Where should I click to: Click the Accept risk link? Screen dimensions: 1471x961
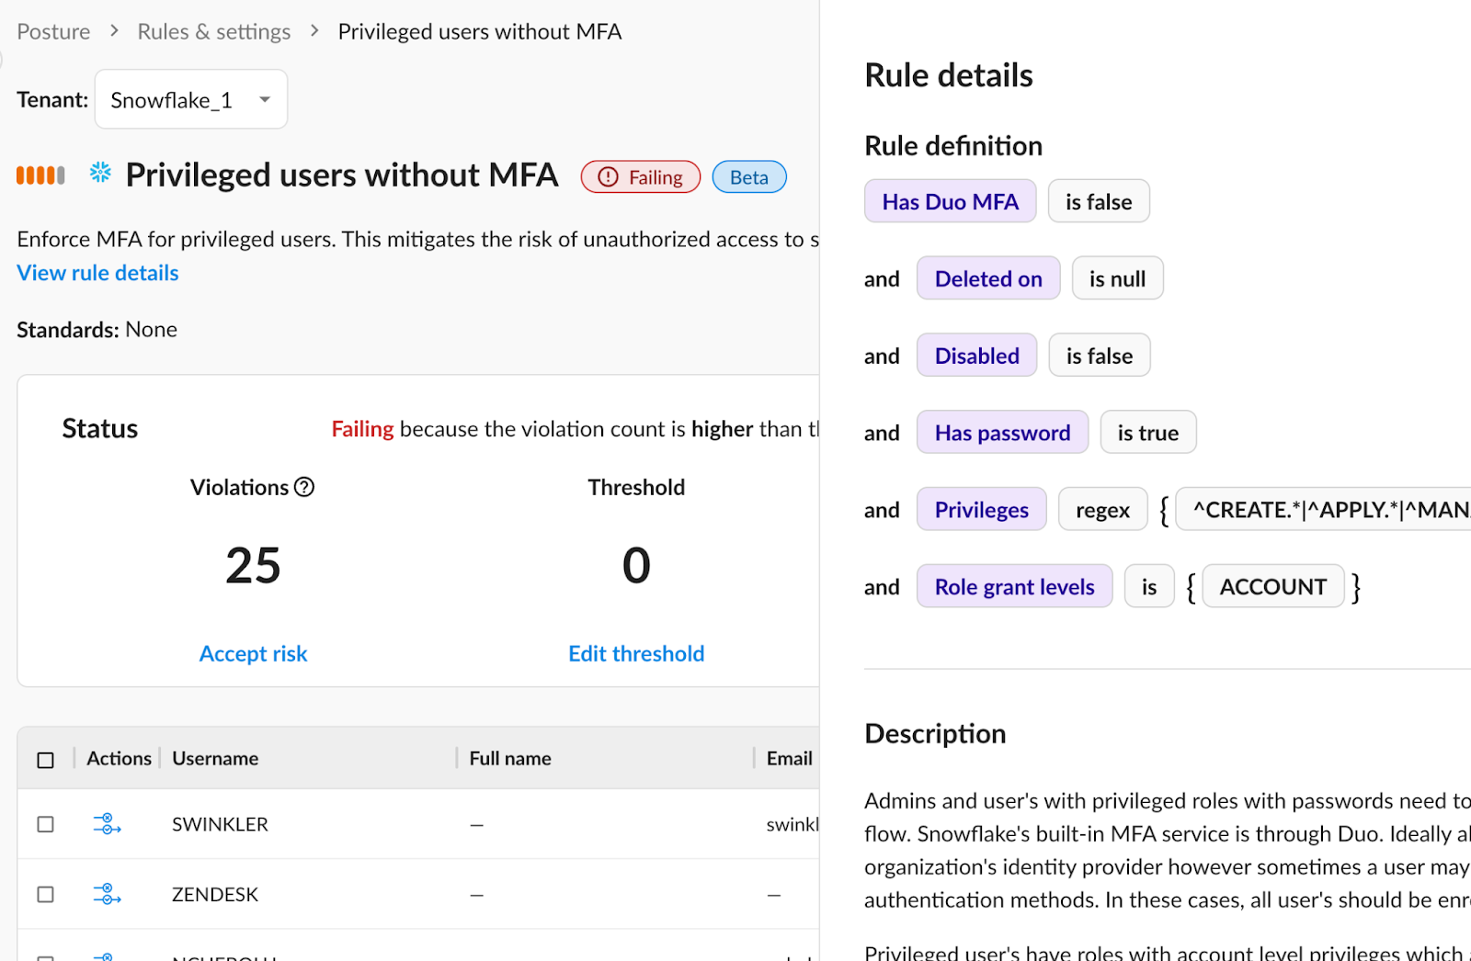[253, 653]
